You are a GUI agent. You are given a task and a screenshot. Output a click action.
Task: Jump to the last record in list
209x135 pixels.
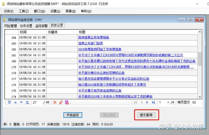pyautogui.click(x=27, y=102)
